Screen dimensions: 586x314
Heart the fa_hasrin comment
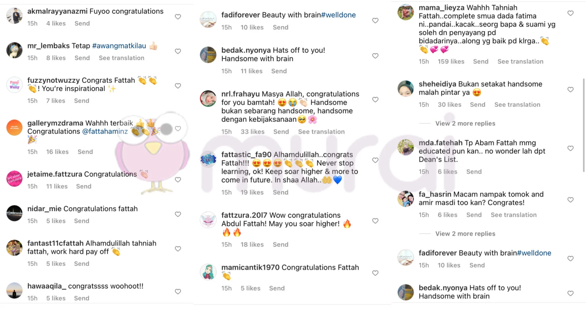(x=570, y=200)
